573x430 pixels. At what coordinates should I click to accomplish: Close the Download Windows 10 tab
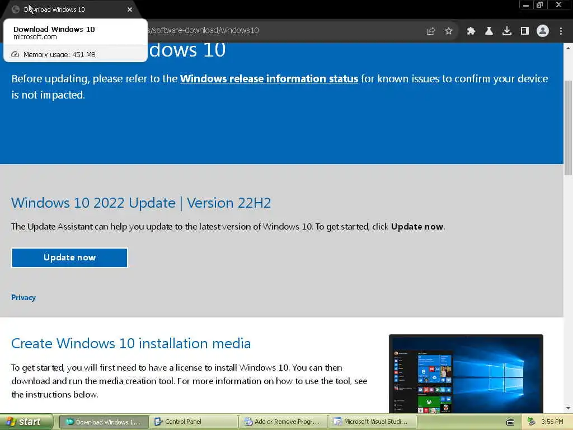click(x=130, y=10)
